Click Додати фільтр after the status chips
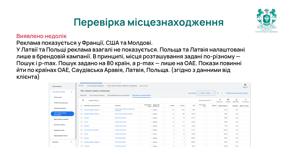 tap(144, 86)
